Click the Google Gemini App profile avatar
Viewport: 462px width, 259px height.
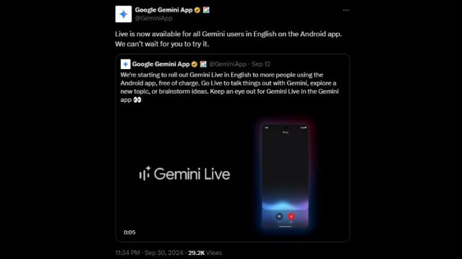[124, 14]
